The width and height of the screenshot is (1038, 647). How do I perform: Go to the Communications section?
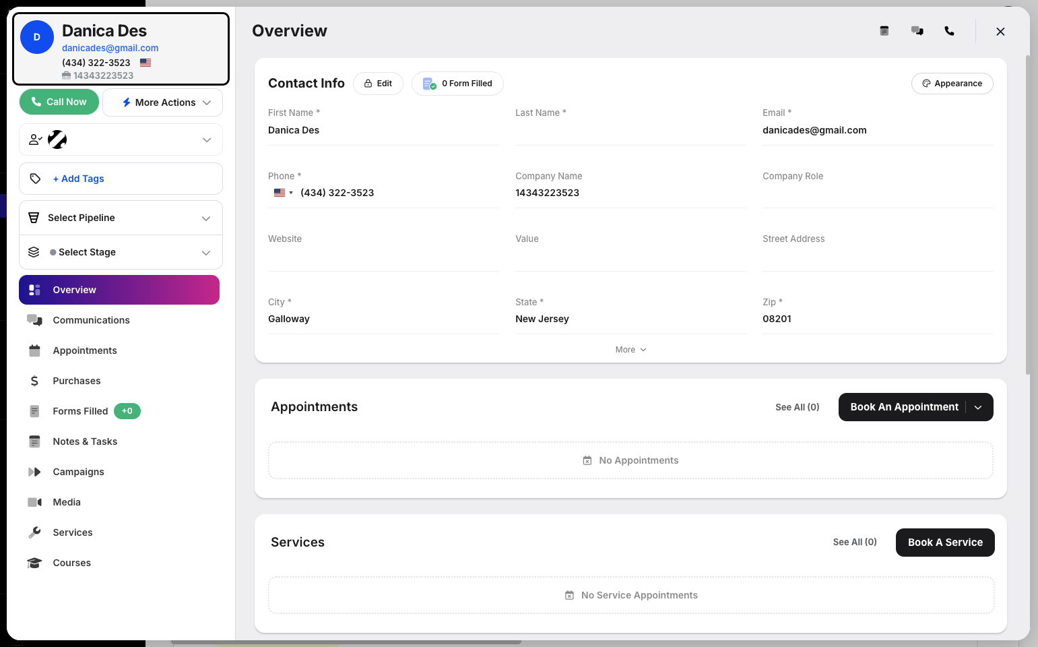tap(91, 320)
